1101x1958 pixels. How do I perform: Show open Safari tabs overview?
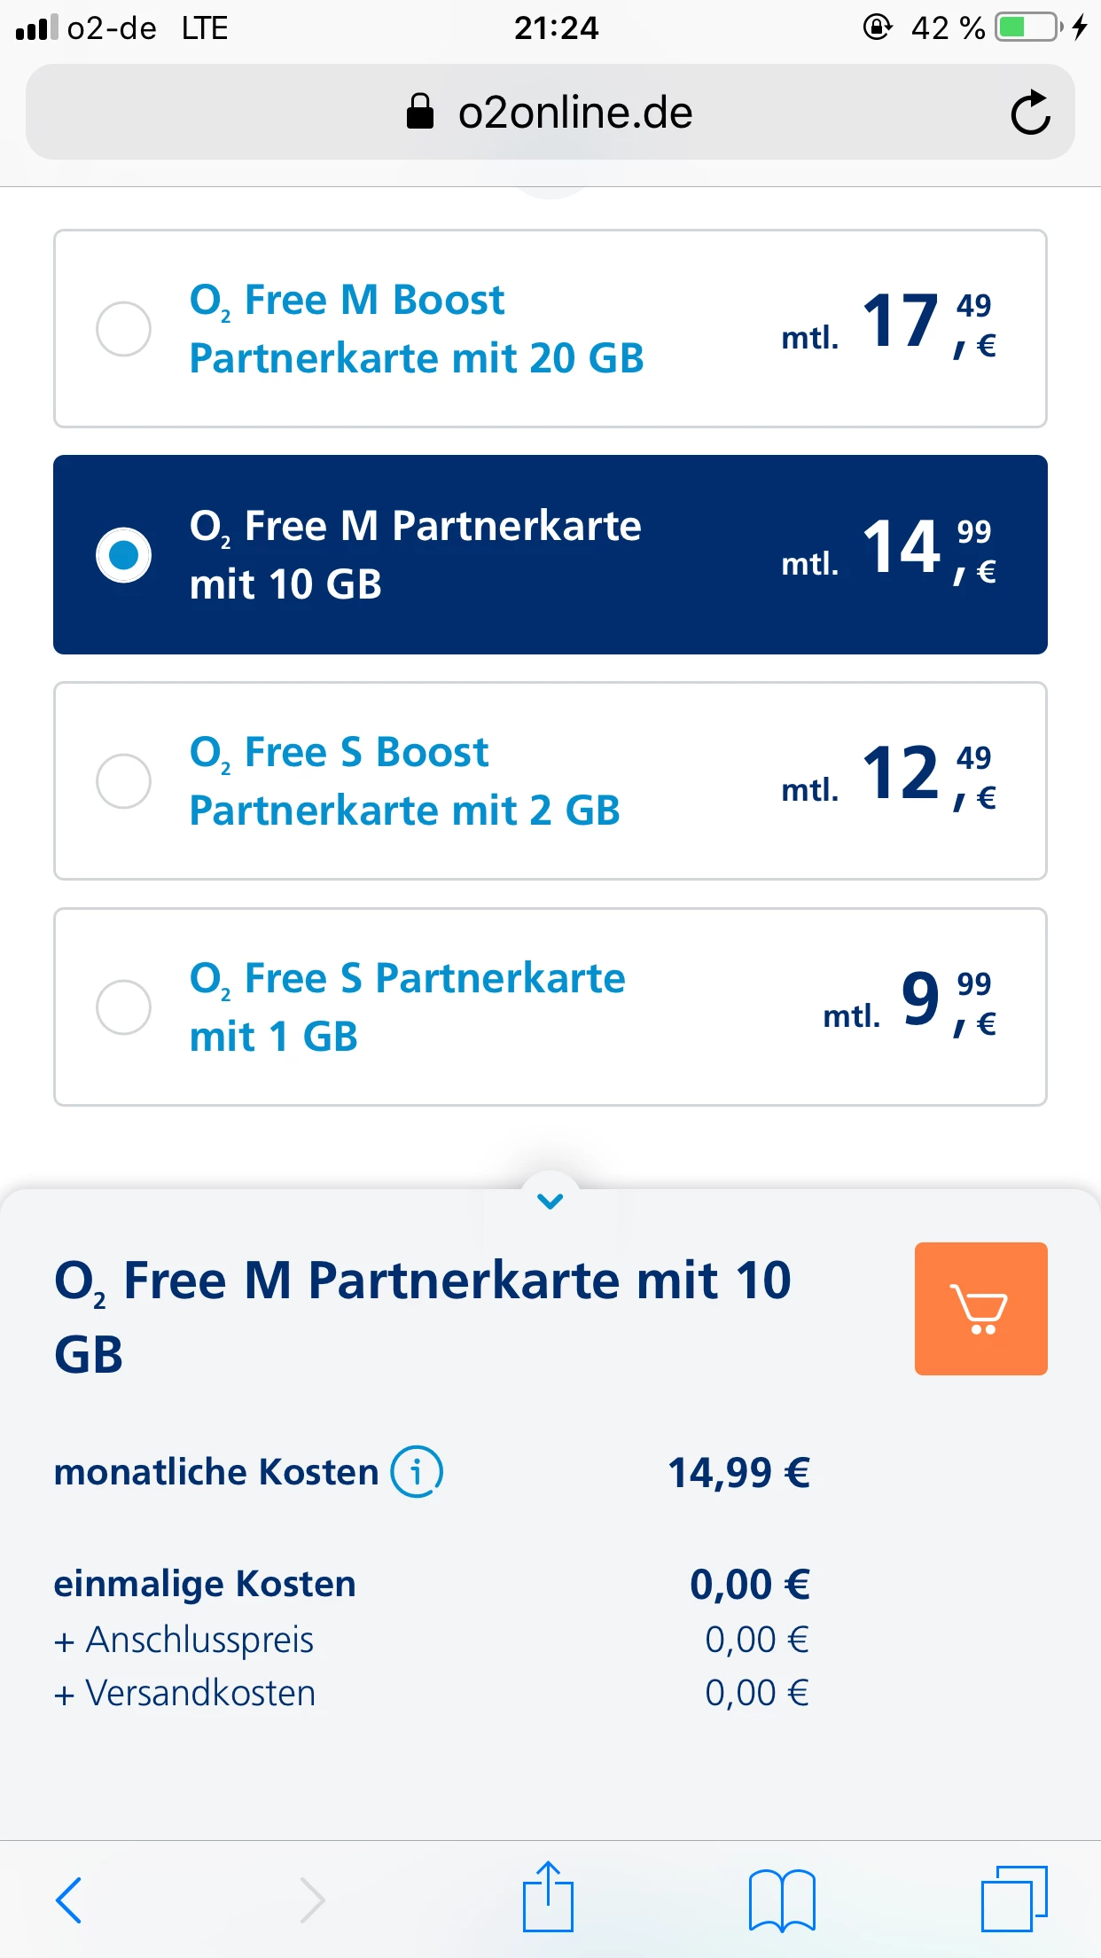point(1014,1899)
